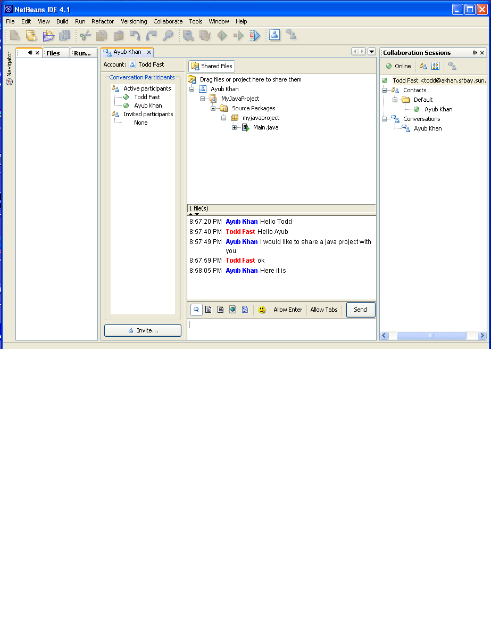
Task: Click the Attach Debugger icon
Action: [254, 36]
